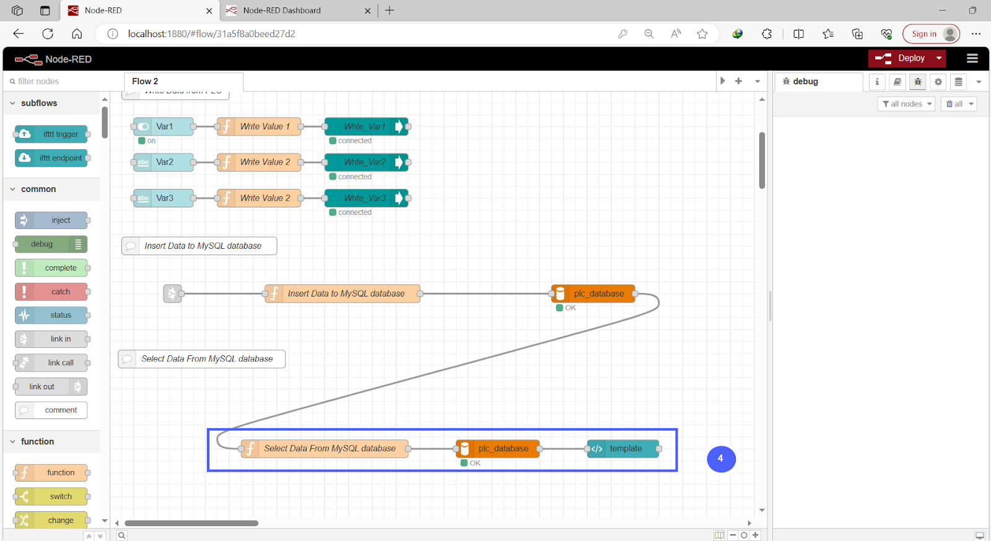Click the canvas horizontal scrollbar thumb
The height and width of the screenshot is (541, 991).
[x=191, y=523]
